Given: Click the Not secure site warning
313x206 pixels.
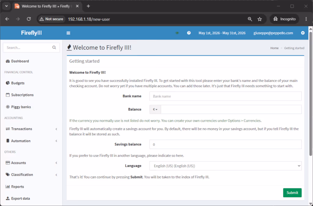Looking at the screenshot, I should [51, 19].
